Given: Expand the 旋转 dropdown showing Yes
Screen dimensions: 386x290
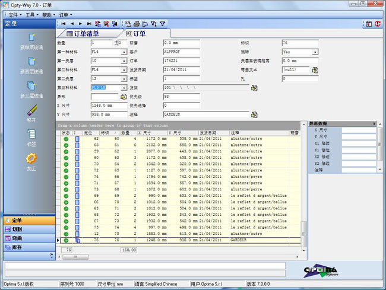Looking at the screenshot, I should click(315, 52).
